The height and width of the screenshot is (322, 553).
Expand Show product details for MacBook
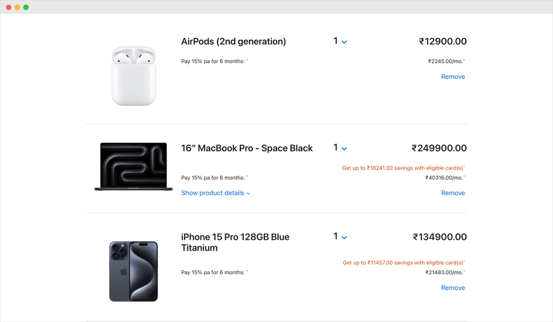tap(216, 193)
